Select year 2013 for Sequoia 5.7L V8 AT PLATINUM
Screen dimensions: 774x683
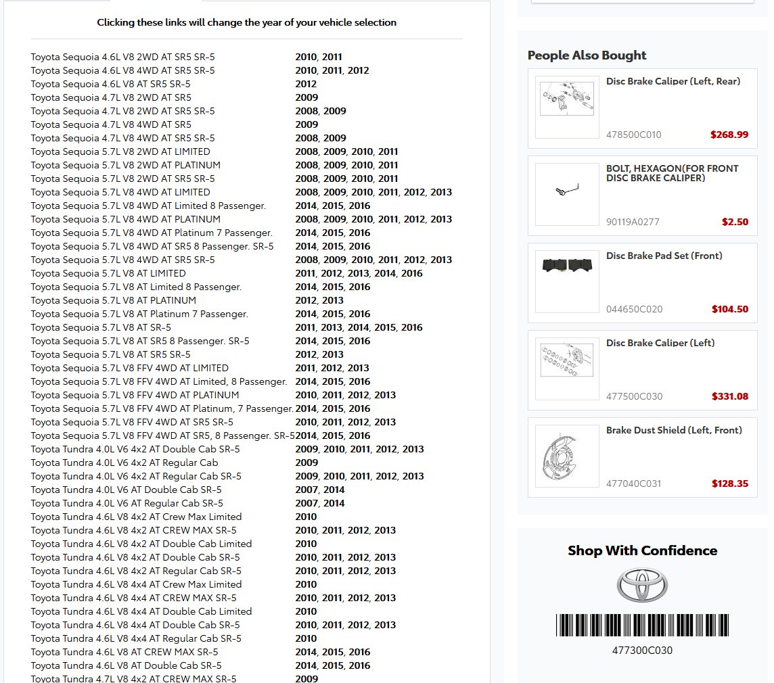click(x=333, y=300)
